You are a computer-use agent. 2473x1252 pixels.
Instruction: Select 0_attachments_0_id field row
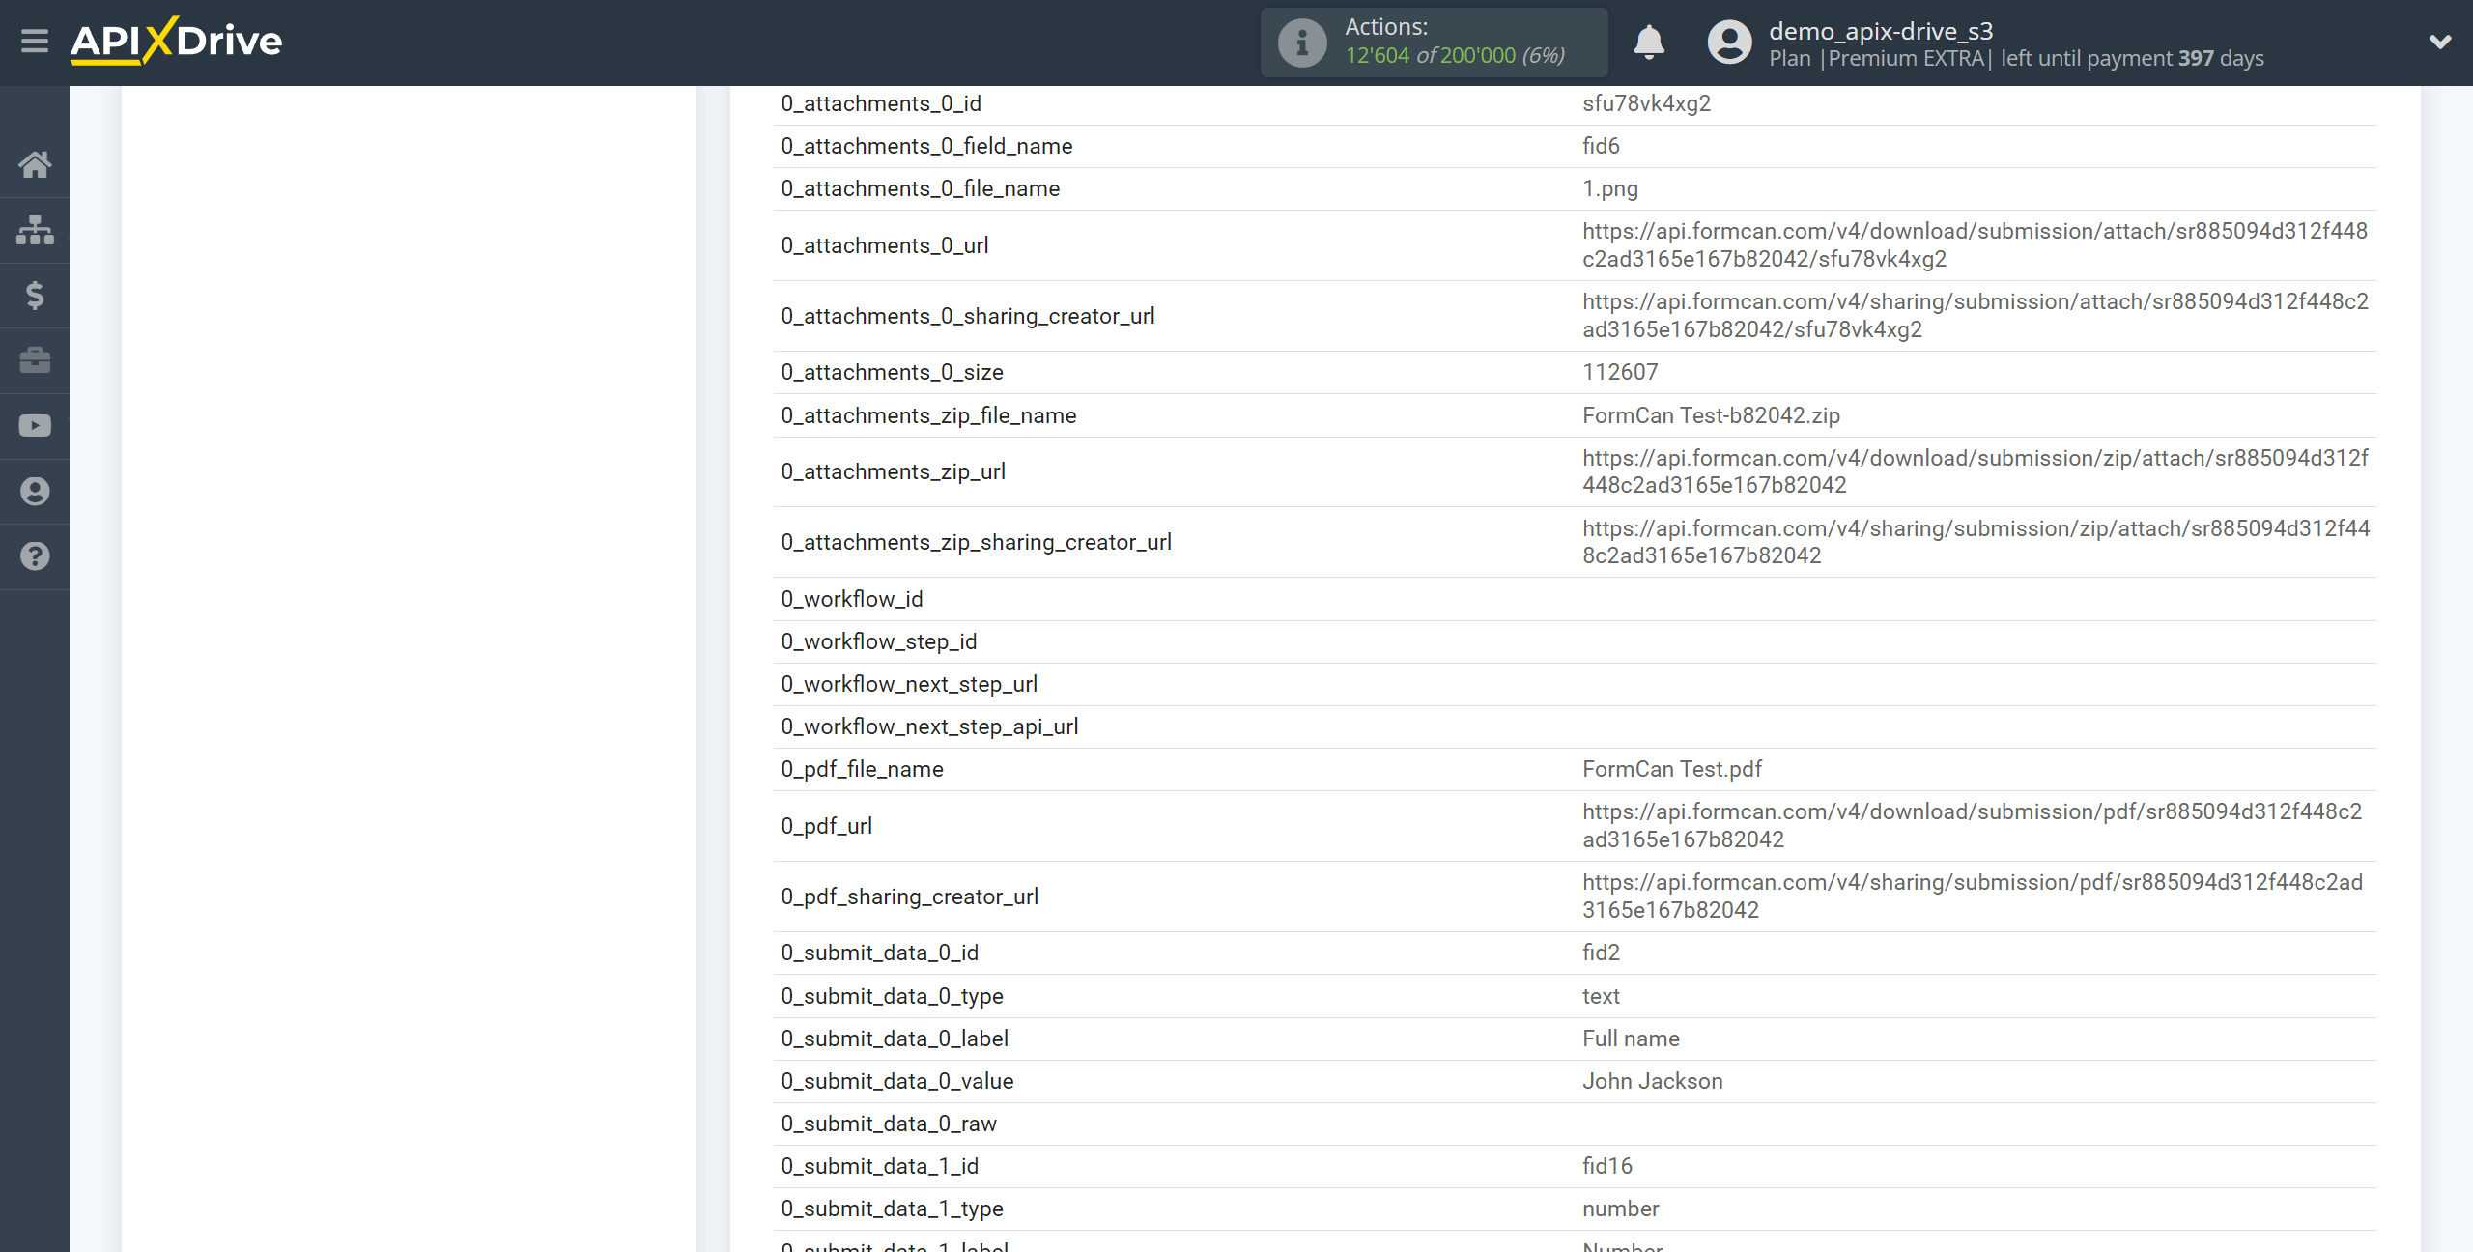tap(1575, 104)
